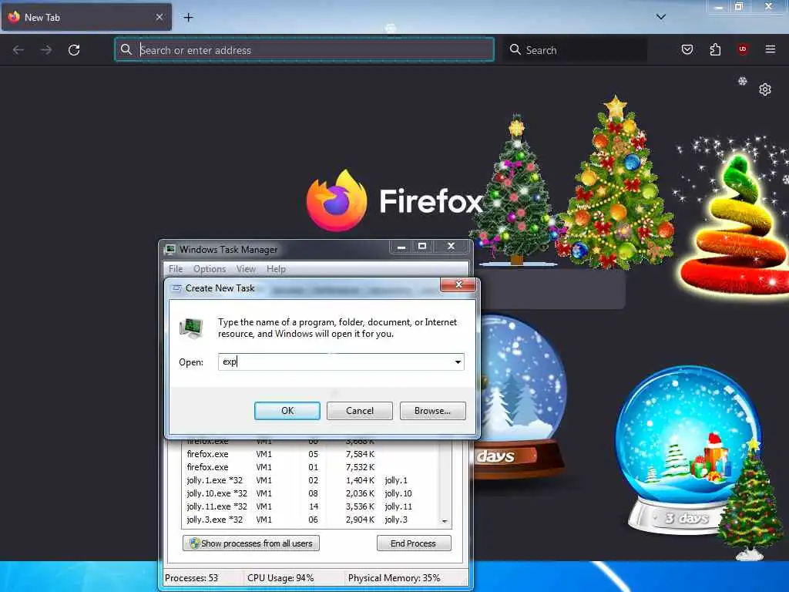This screenshot has height=592, width=789.
Task: Click the snowflake icon beside the gear
Action: (742, 81)
